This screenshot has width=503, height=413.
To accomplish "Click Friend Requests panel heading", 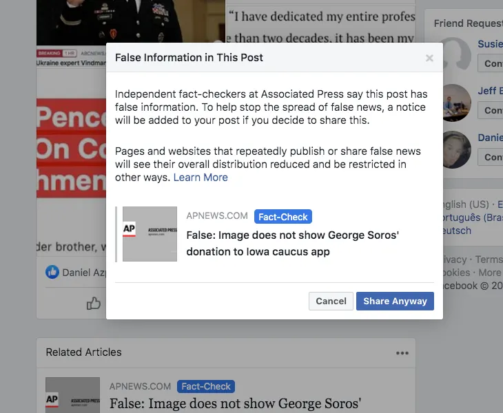I will pos(469,23).
